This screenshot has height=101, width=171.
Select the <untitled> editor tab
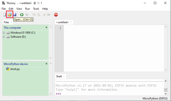(62, 22)
